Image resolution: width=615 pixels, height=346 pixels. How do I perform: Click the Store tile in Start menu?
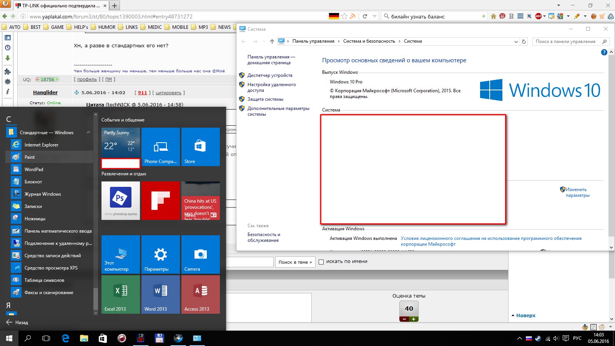[x=201, y=147]
